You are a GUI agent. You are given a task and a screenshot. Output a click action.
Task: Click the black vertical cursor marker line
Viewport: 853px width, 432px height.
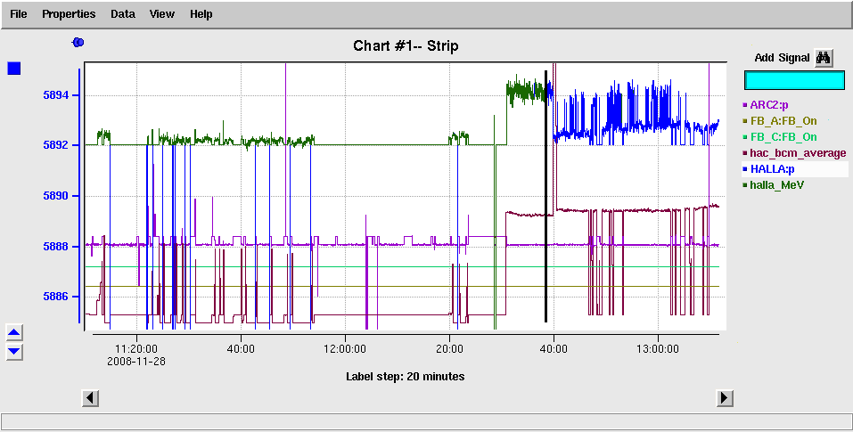[x=545, y=196]
